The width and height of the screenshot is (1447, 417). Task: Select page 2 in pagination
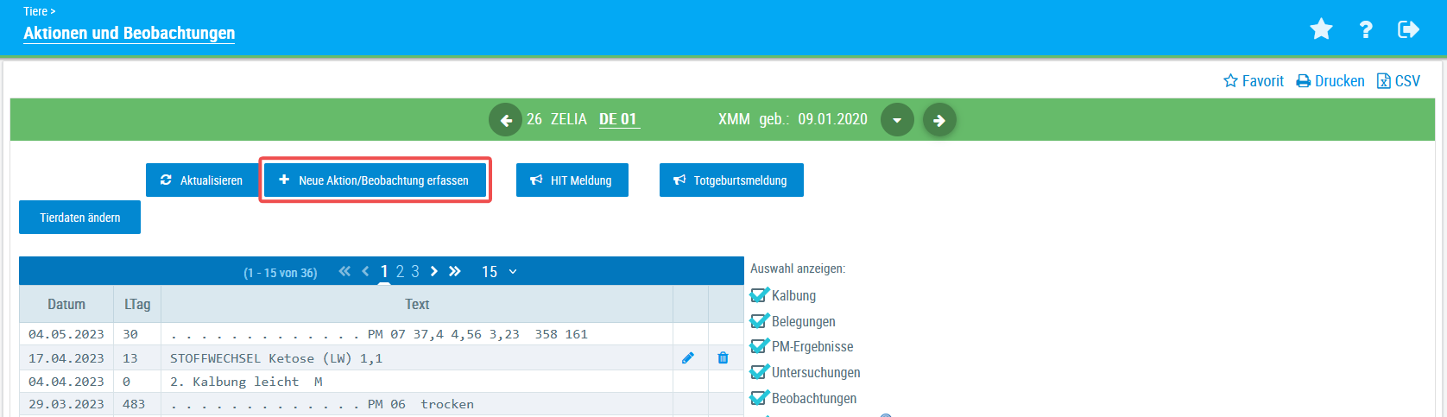(x=400, y=271)
